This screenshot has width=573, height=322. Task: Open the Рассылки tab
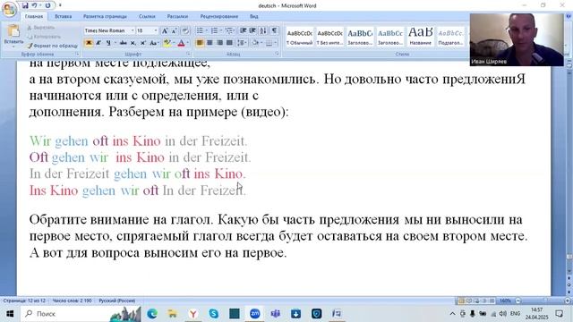[177, 16]
